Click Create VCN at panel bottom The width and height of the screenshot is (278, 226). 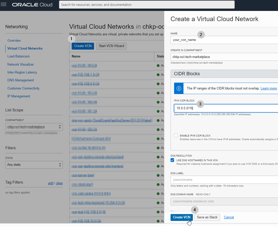coord(181,217)
